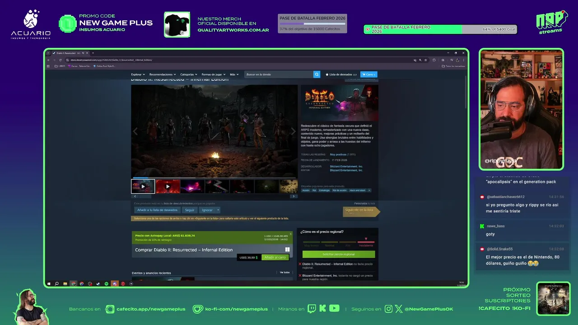Viewport: 578px width, 325px height.
Task: Open Windows Start button on taskbar
Action: pos(49,284)
